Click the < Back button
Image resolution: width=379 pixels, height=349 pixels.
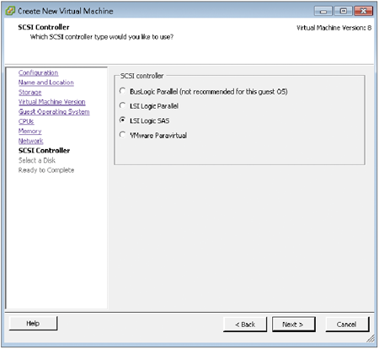pos(245,325)
